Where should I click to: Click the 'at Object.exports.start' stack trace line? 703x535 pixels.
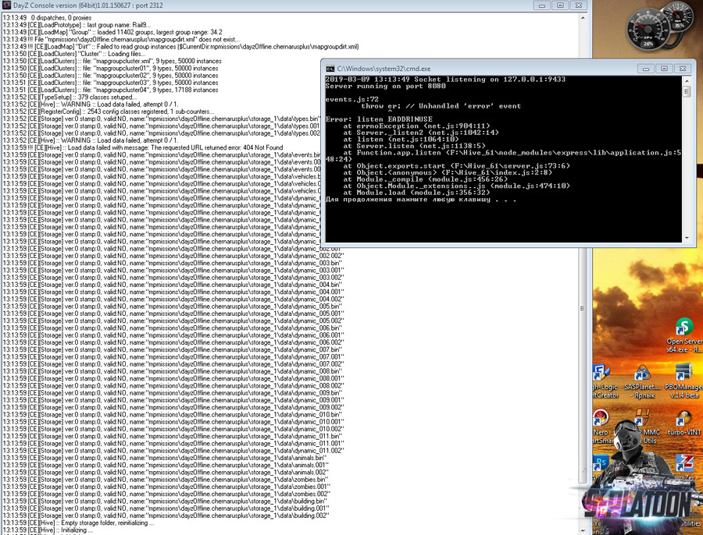coord(456,166)
